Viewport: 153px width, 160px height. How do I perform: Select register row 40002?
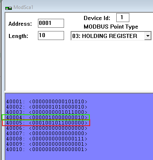click(47, 107)
